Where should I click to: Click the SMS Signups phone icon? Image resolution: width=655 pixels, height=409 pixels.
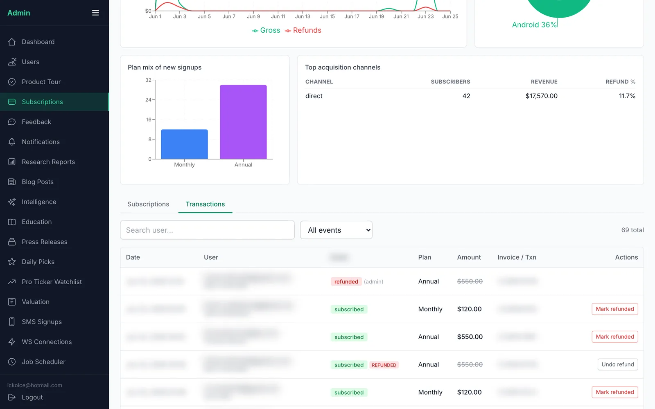click(12, 322)
